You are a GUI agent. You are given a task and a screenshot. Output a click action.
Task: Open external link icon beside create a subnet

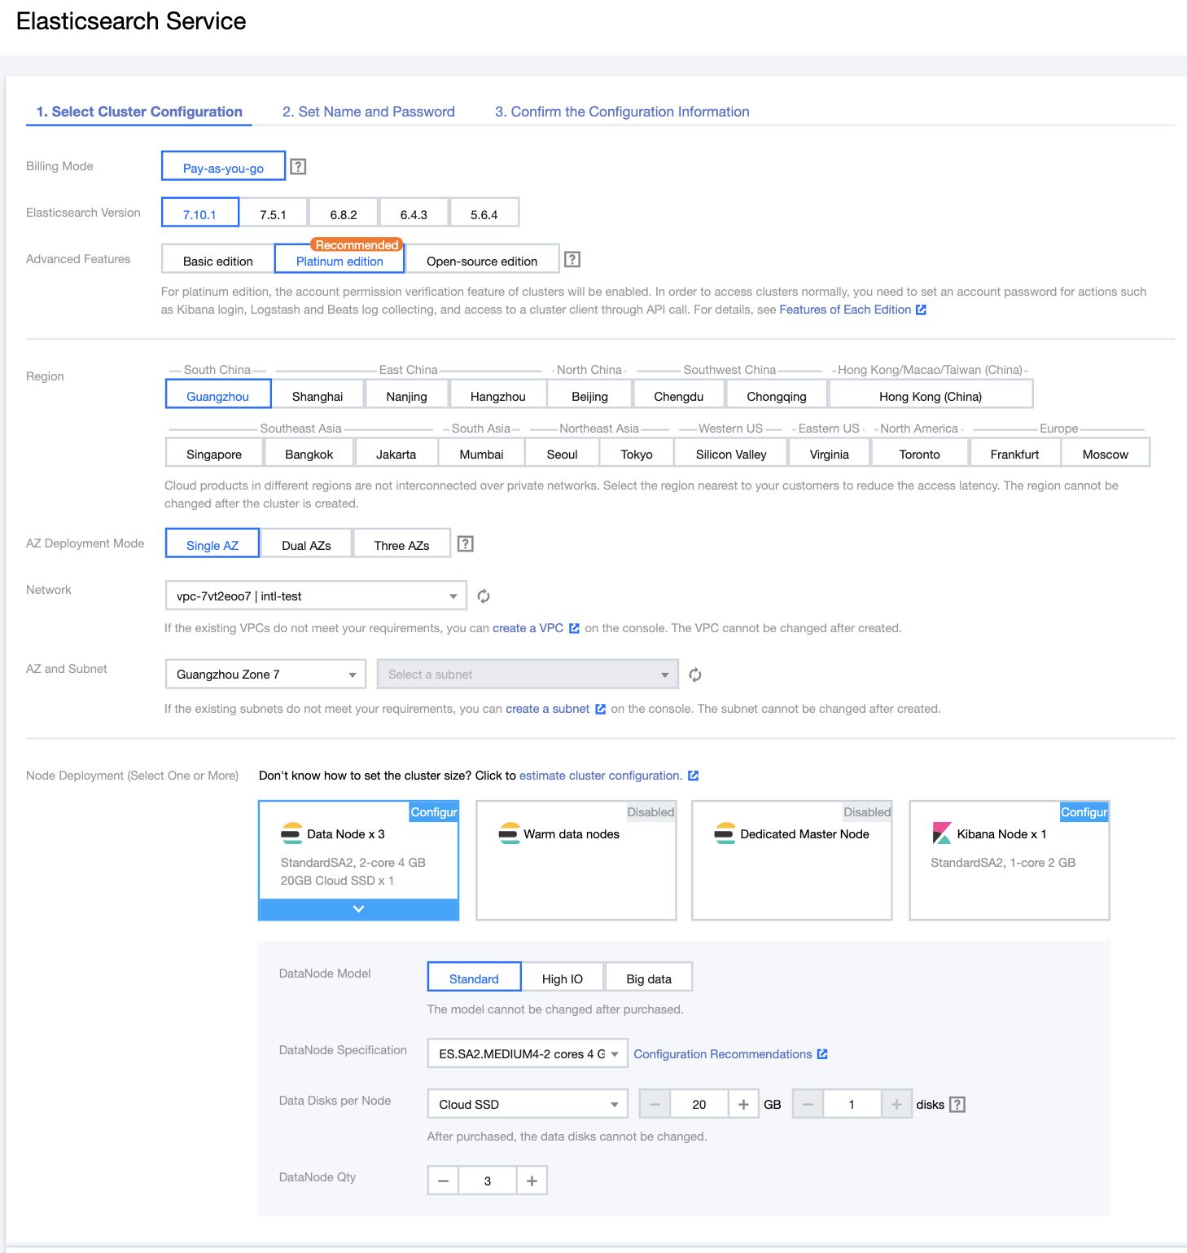tap(600, 709)
